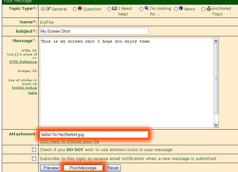Click the blue News info icon
This screenshot has height=172, width=238.
click(x=181, y=8)
